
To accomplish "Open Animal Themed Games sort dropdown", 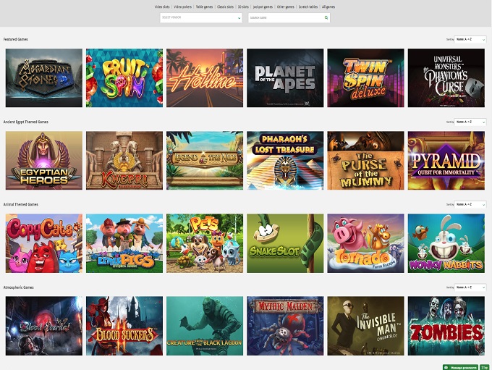I will tap(470, 205).
